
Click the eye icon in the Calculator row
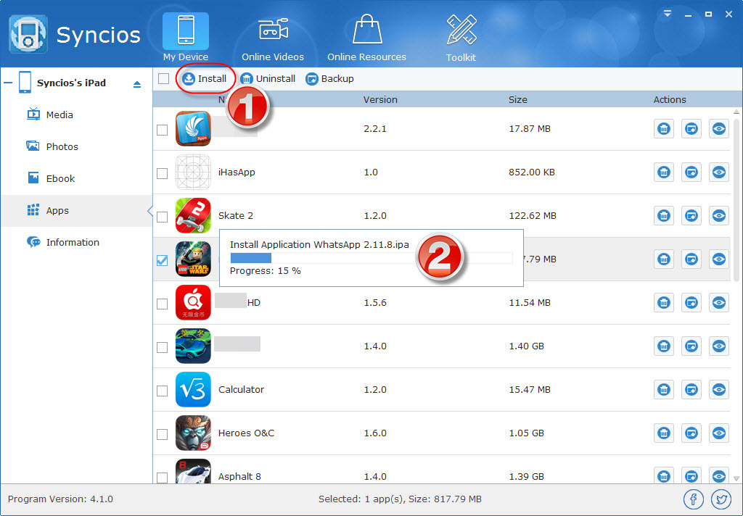(719, 390)
